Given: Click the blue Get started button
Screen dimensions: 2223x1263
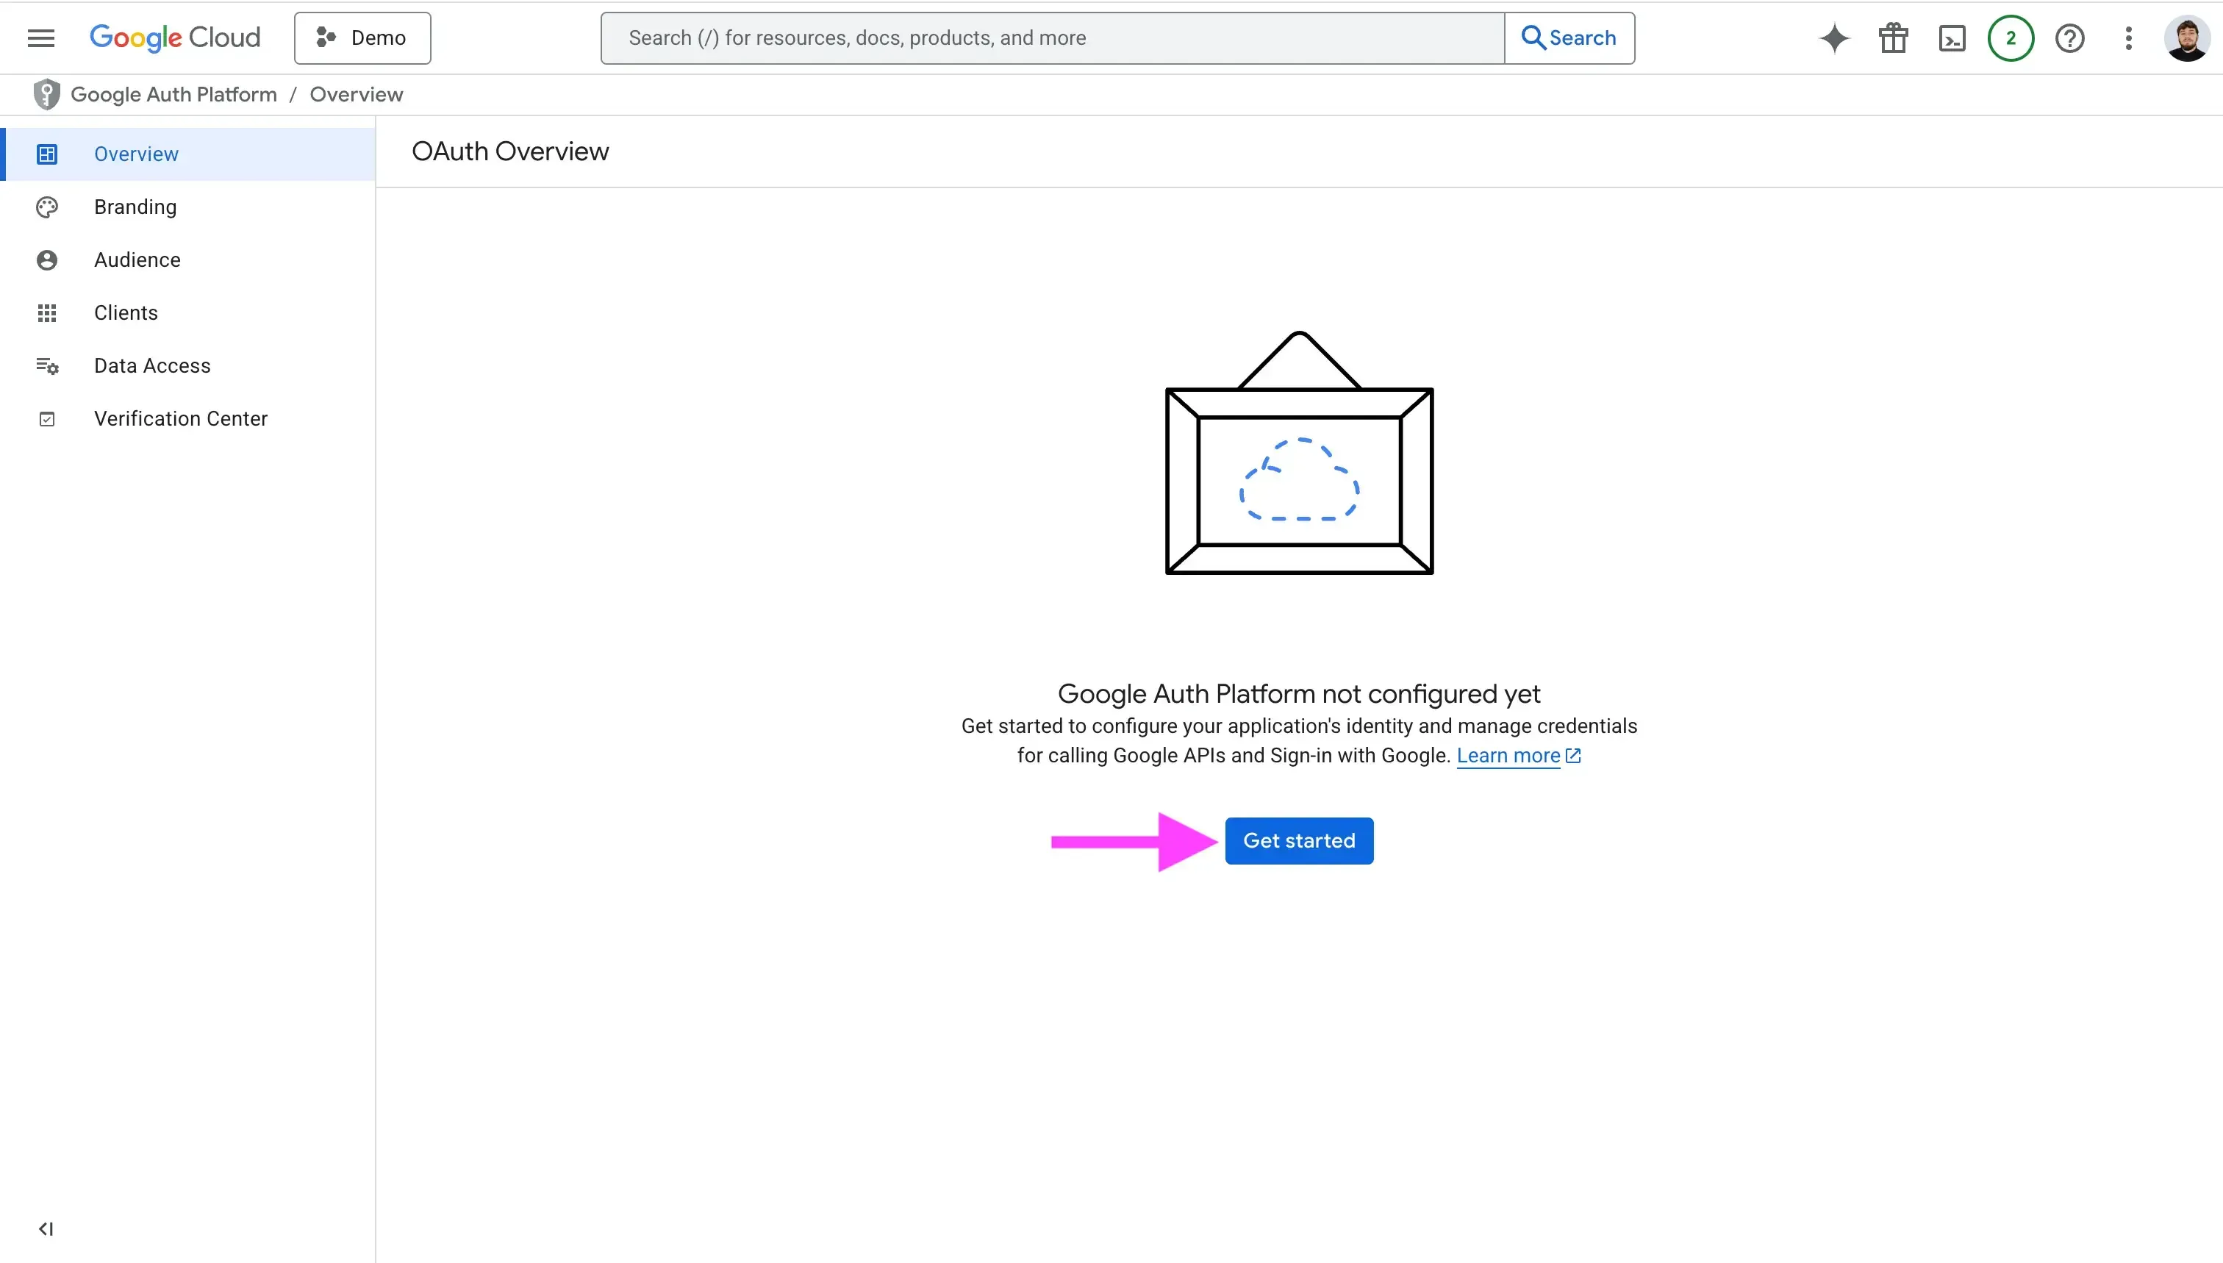Looking at the screenshot, I should pyautogui.click(x=1298, y=840).
